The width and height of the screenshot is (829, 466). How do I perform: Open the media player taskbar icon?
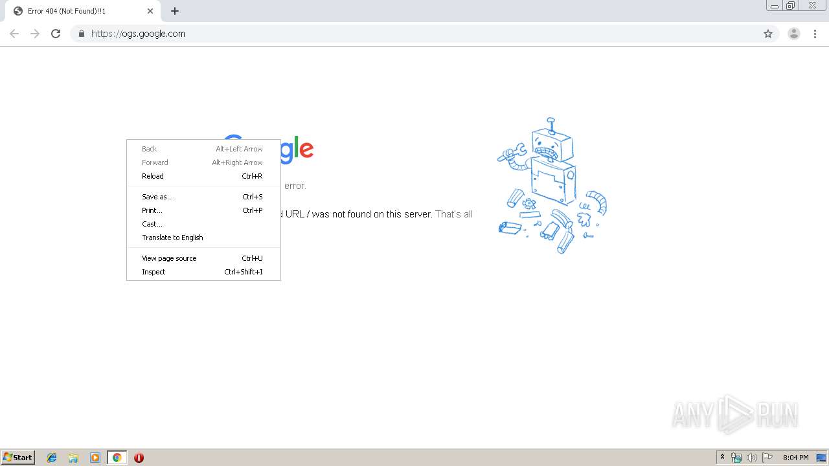coord(95,458)
